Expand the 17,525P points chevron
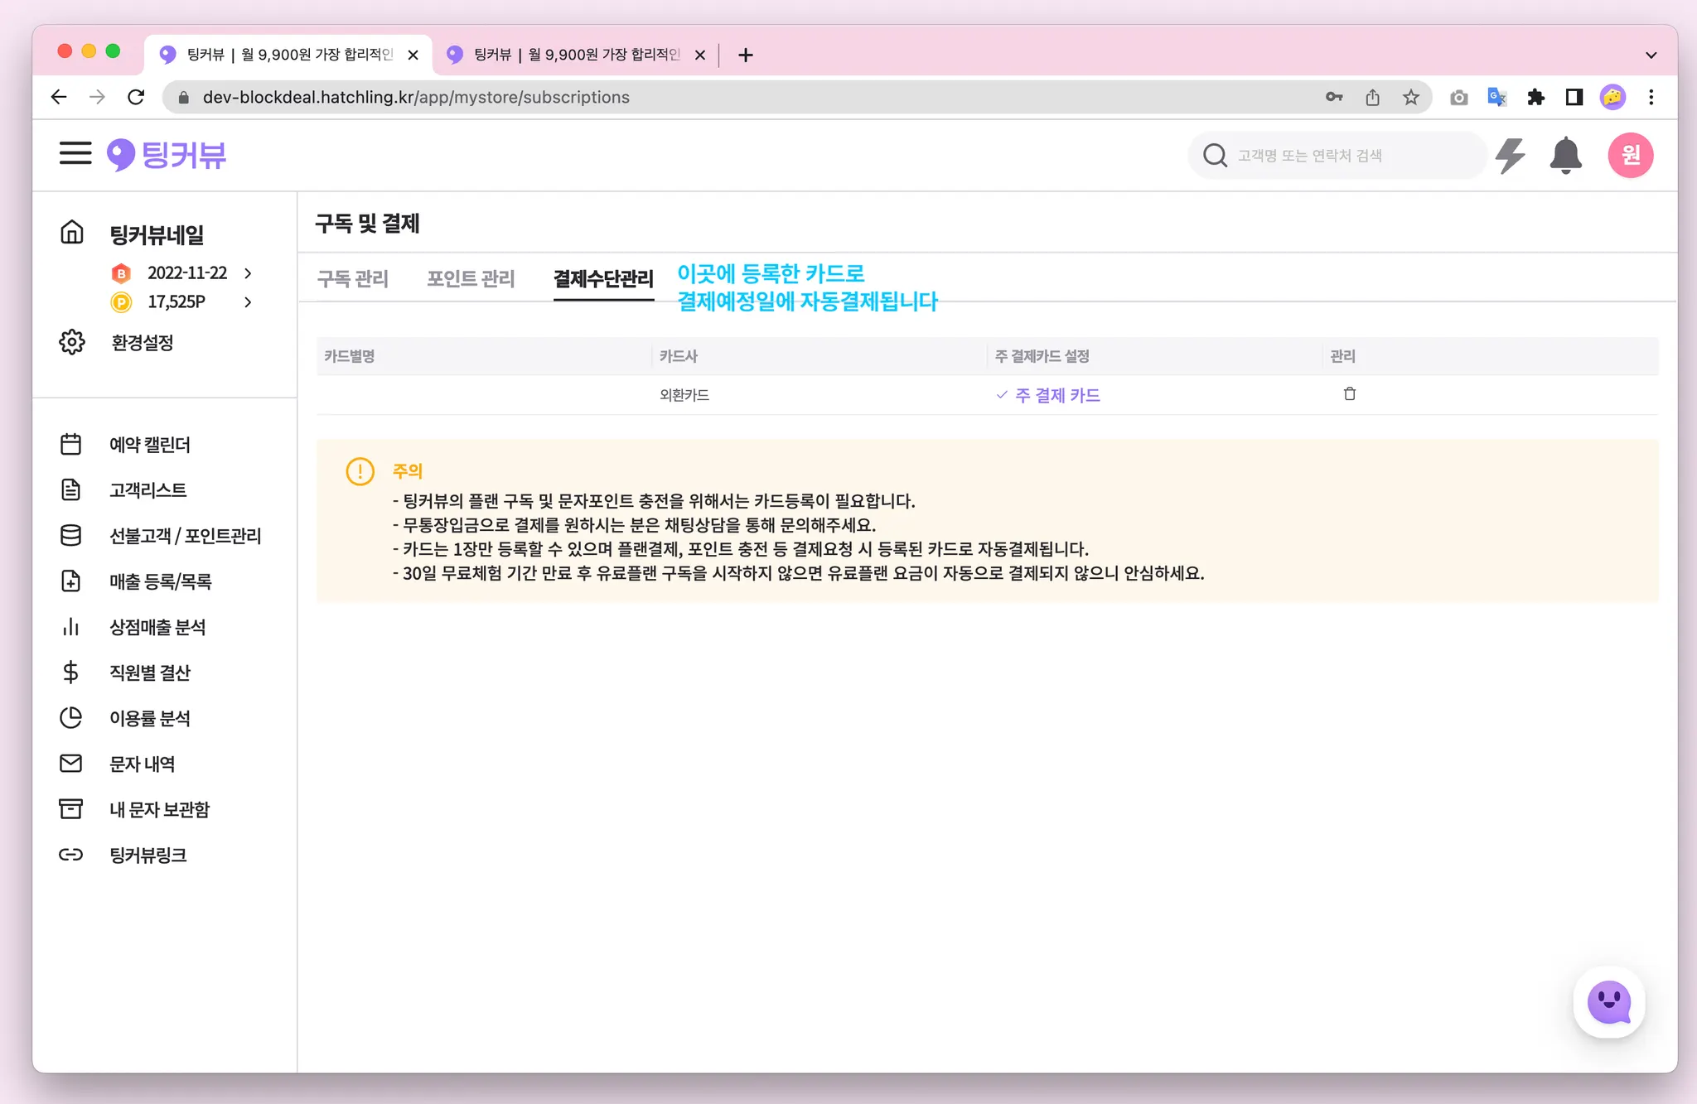The image size is (1697, 1104). point(248,302)
